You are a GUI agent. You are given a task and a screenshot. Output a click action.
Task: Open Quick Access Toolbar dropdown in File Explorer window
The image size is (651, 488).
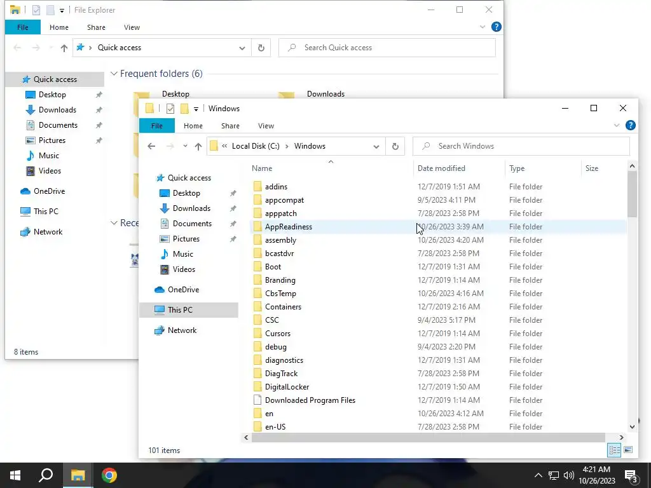tap(62, 11)
